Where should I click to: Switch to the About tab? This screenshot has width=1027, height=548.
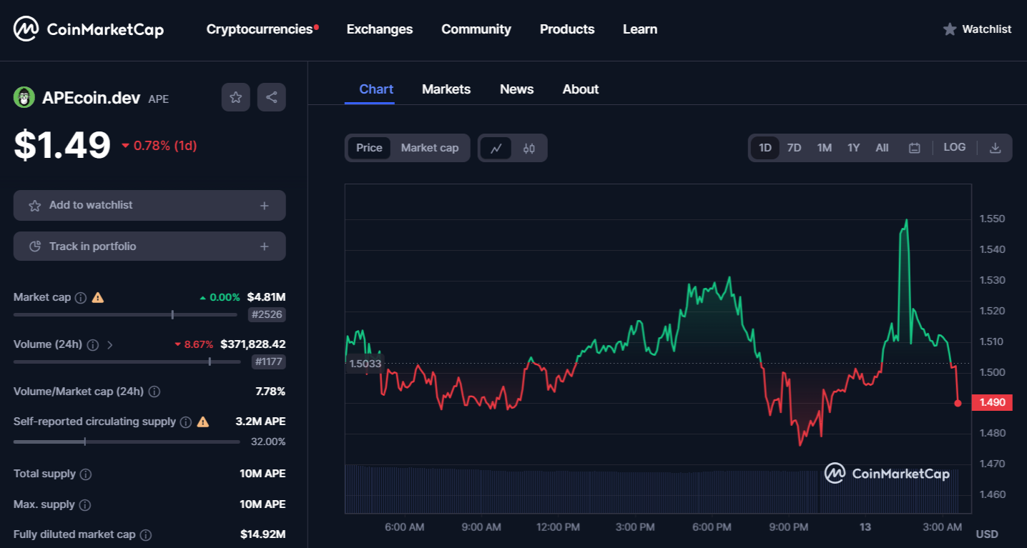pos(580,89)
